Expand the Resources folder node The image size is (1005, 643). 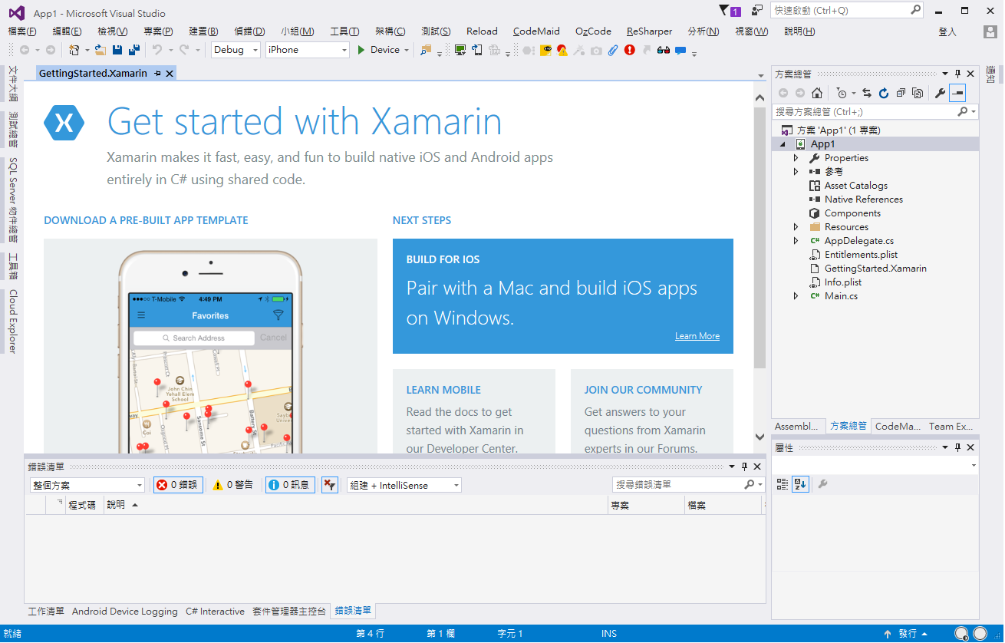pos(796,227)
